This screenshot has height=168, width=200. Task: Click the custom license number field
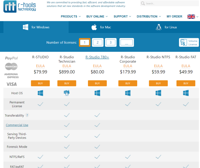coord(127,42)
